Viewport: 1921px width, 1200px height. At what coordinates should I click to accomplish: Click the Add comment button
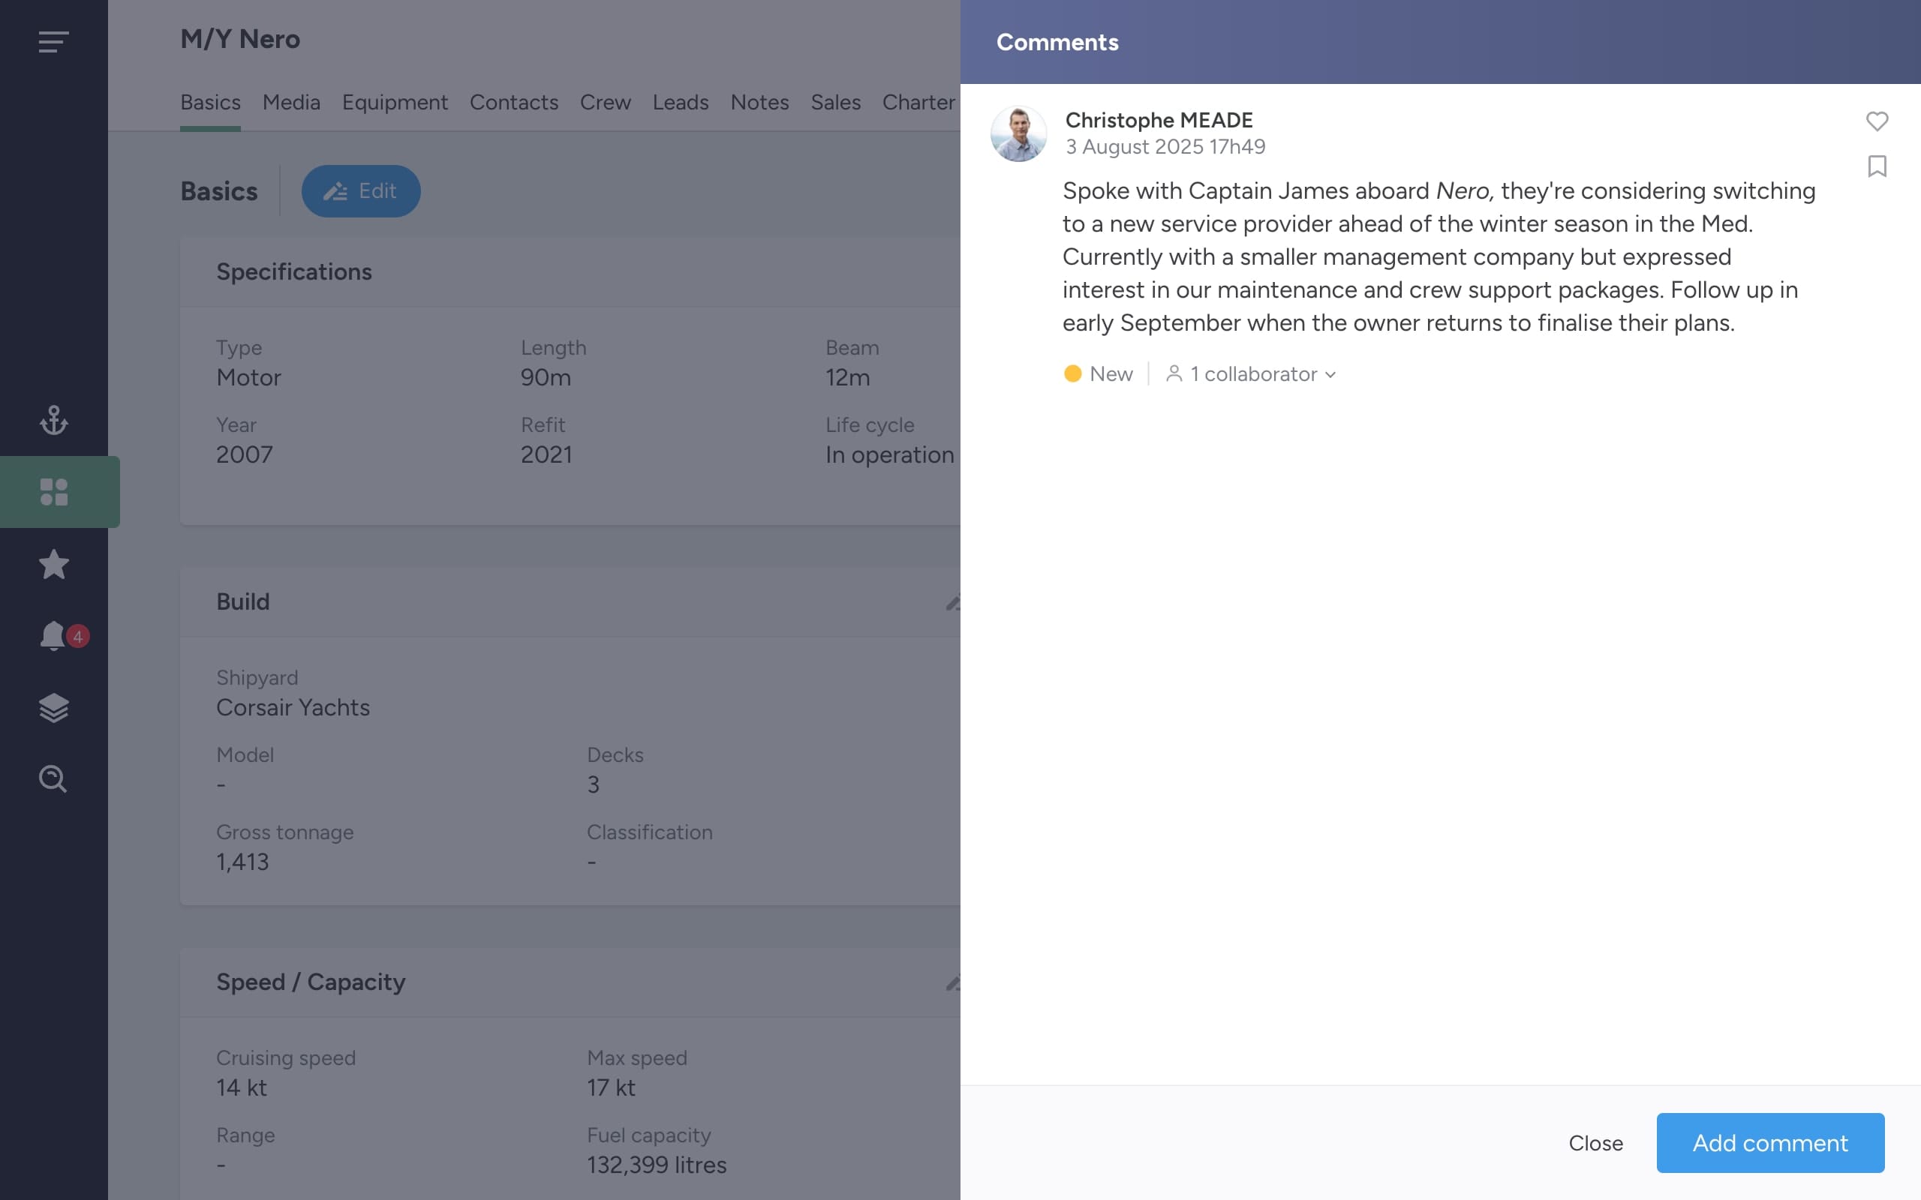coord(1770,1142)
